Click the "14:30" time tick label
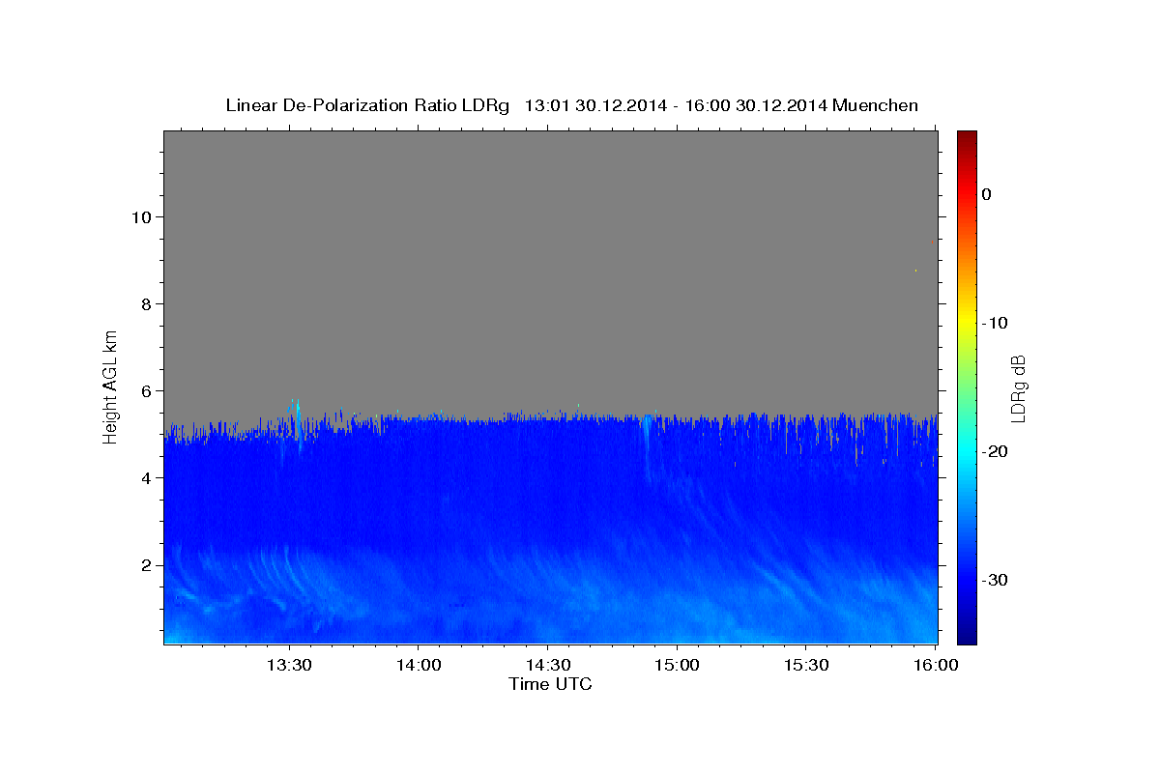 pos(547,666)
